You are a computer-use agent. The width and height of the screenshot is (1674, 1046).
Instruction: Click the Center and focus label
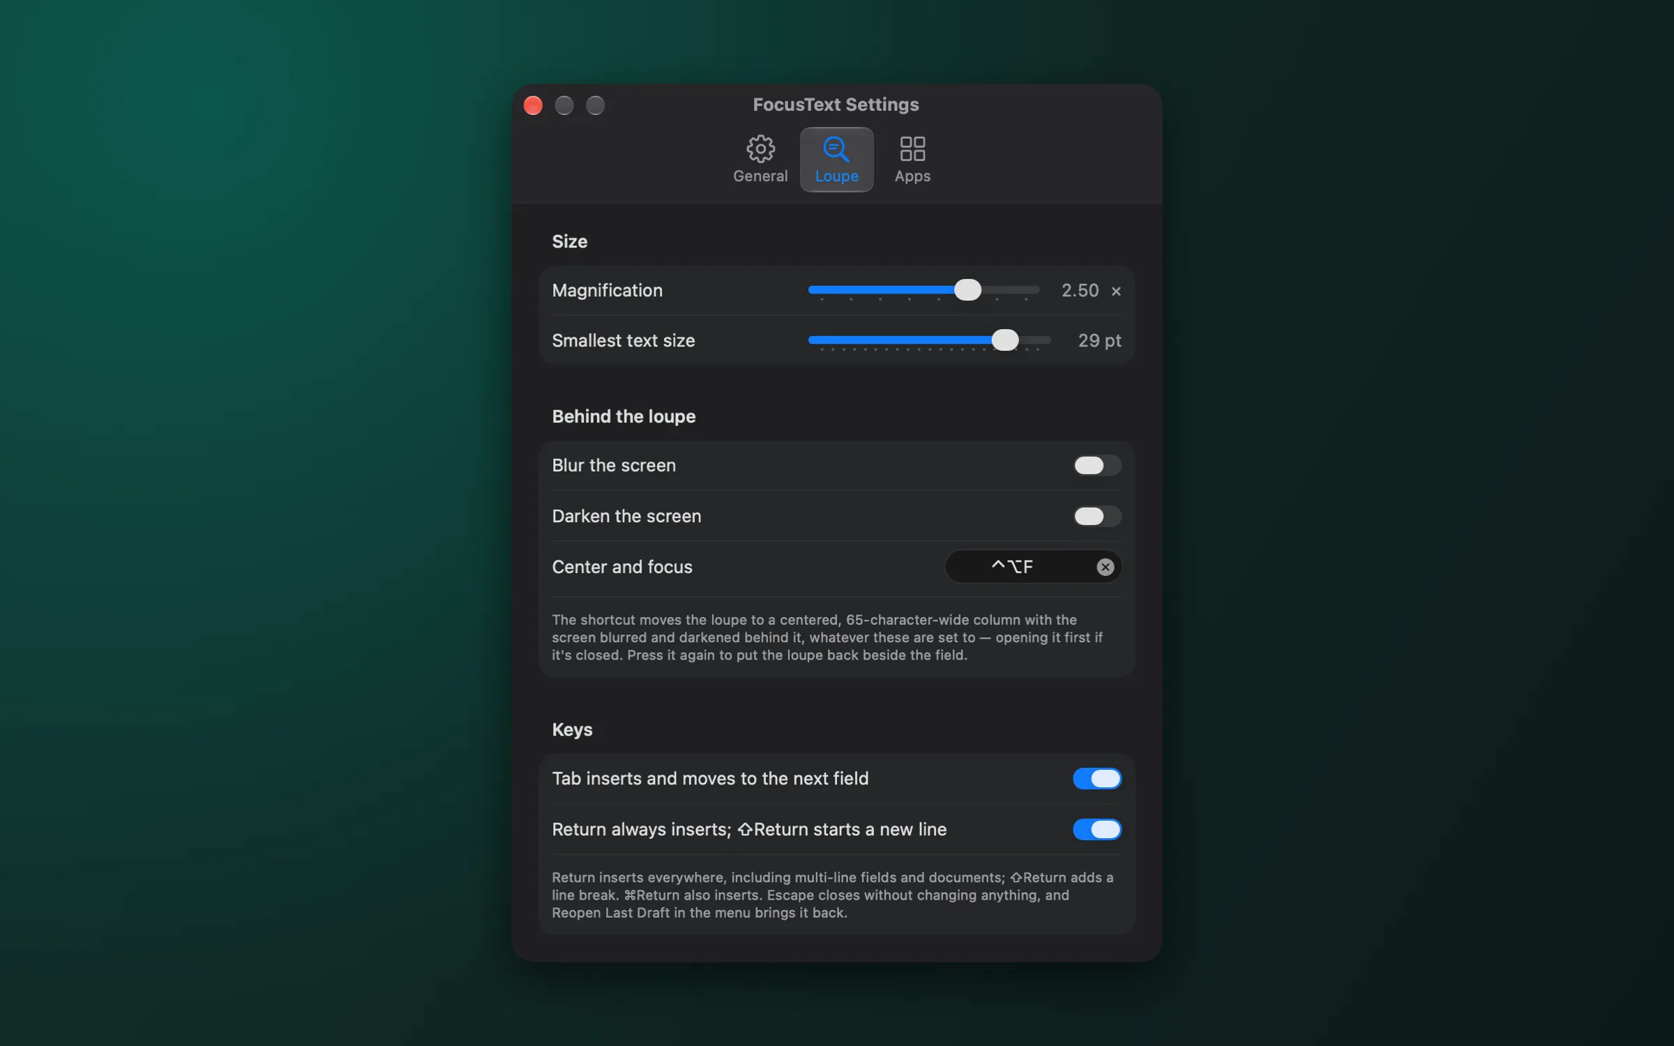(x=621, y=567)
